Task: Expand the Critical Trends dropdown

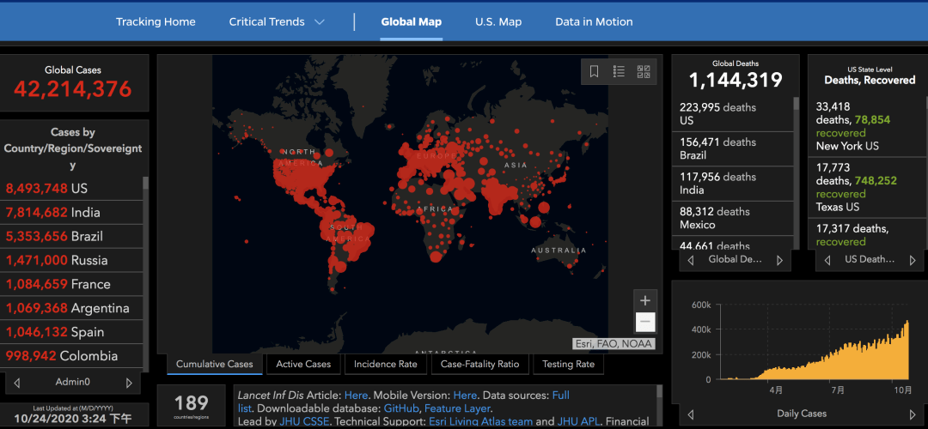Action: point(277,21)
